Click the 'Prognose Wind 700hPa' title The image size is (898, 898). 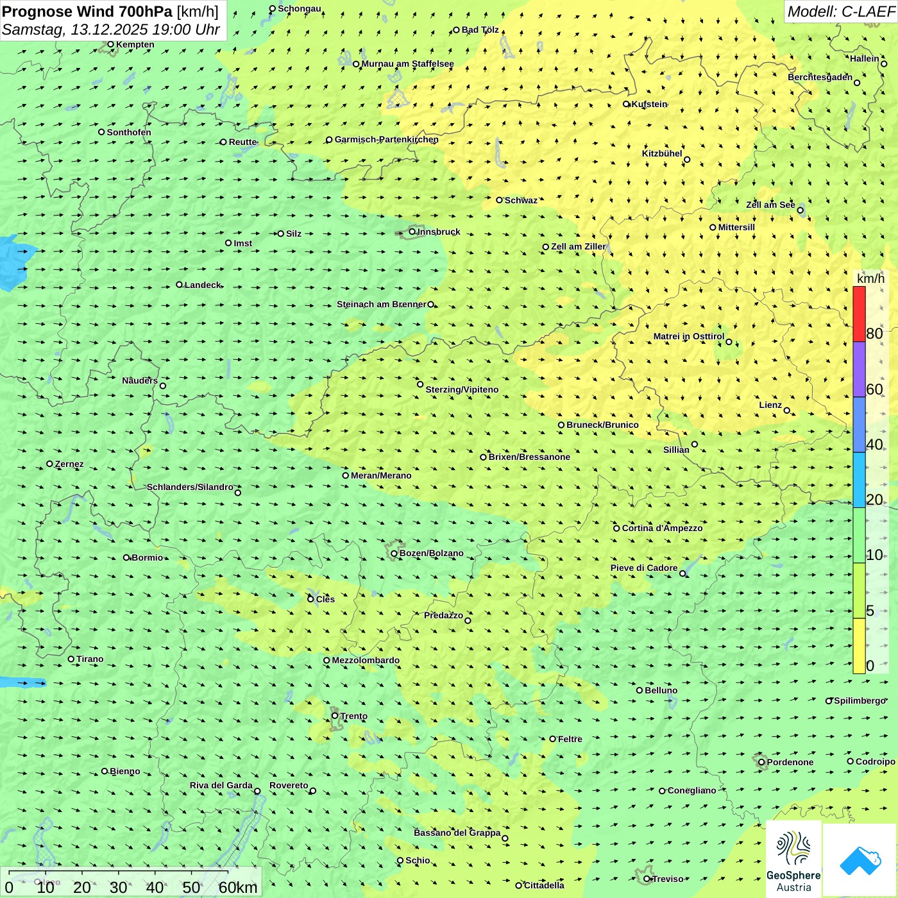pyautogui.click(x=87, y=12)
